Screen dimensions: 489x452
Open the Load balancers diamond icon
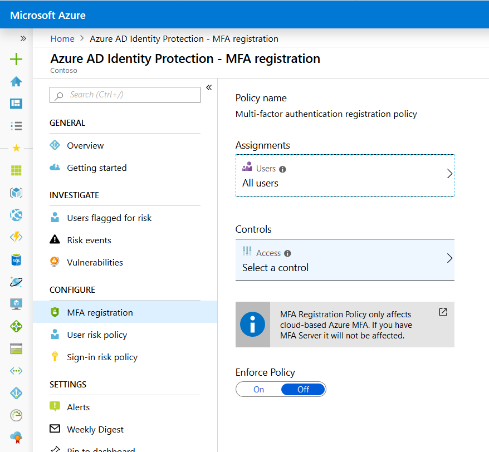[x=16, y=326]
